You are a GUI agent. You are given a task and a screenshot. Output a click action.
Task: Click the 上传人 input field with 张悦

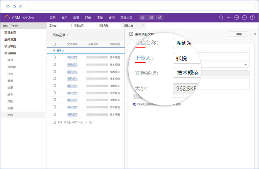click(186, 58)
